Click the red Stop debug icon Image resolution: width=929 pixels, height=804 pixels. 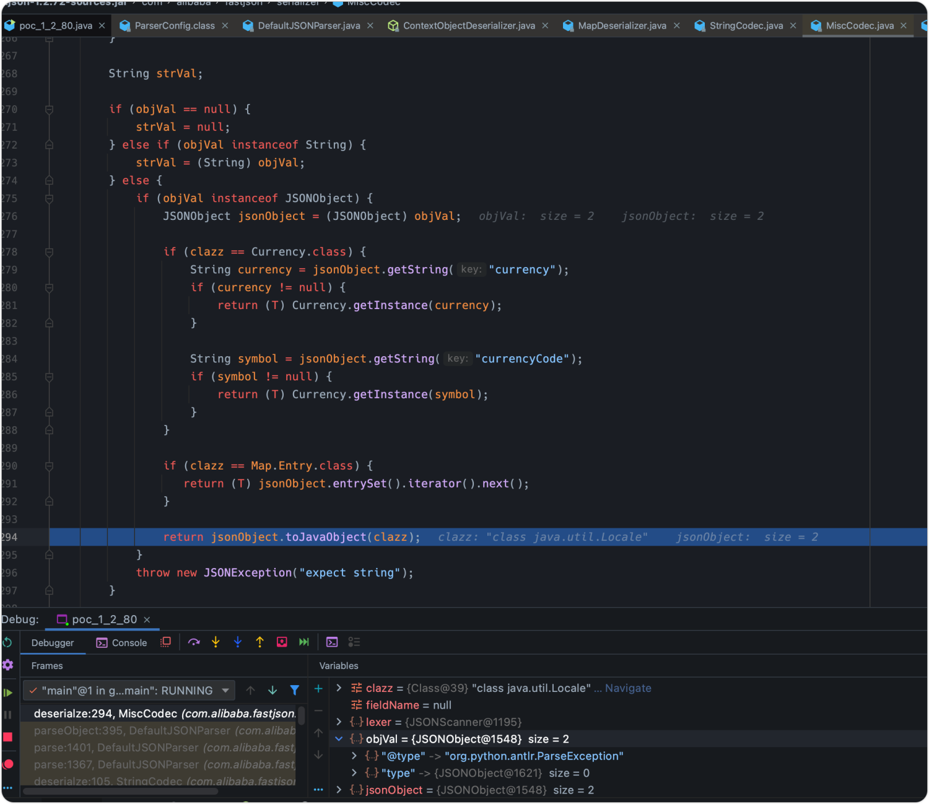tap(7, 737)
